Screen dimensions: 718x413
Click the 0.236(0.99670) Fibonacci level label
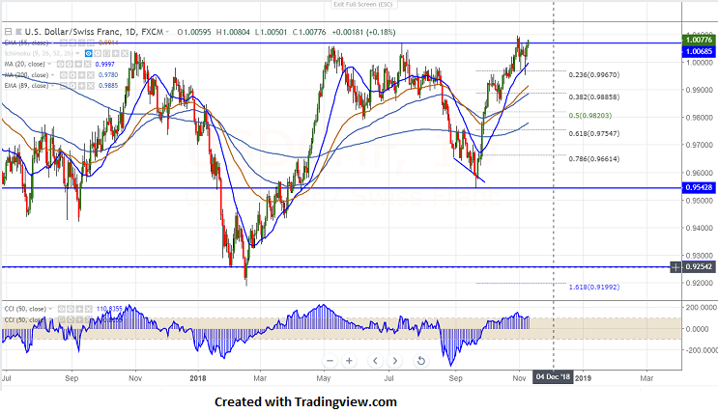click(594, 74)
